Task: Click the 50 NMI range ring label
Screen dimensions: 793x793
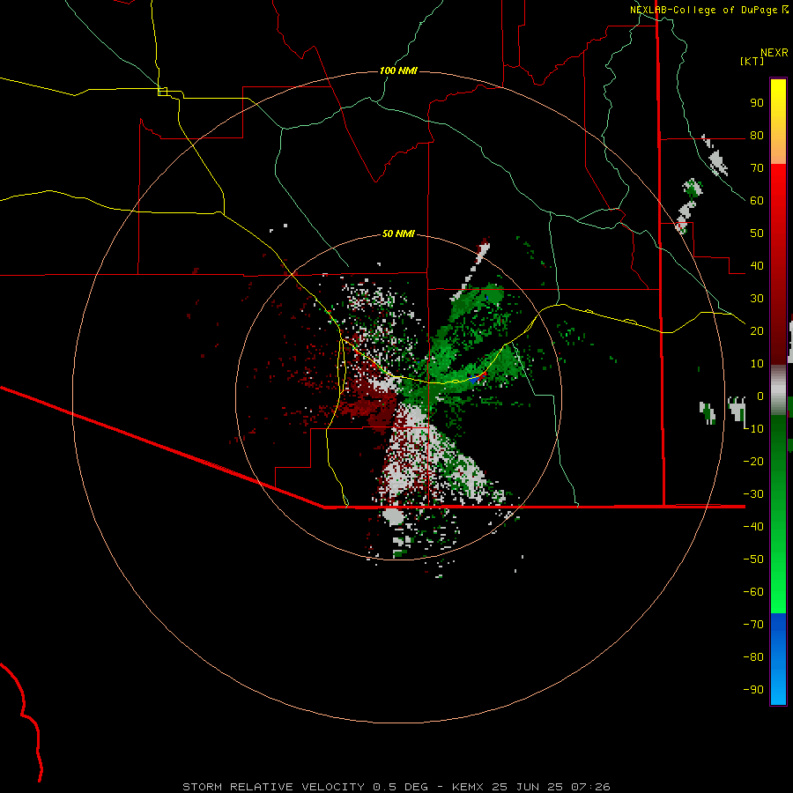Action: [x=398, y=233]
